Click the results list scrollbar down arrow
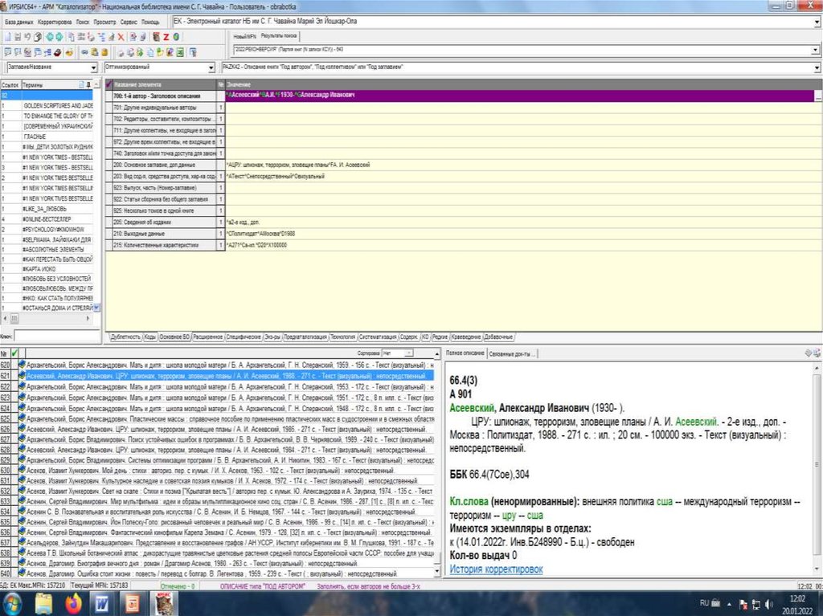The height and width of the screenshot is (616, 823). point(436,570)
